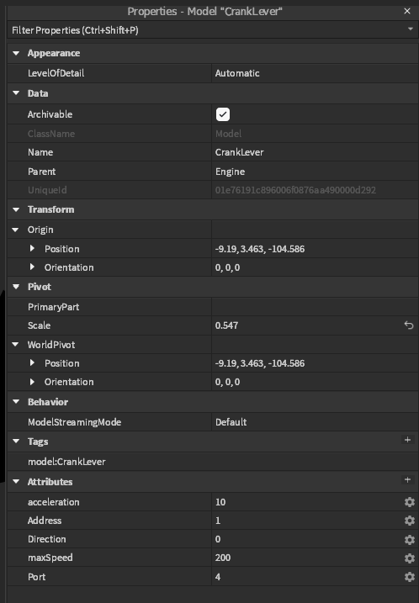The width and height of the screenshot is (419, 603).
Task: Reset Scale value with undo arrow
Action: tap(409, 325)
